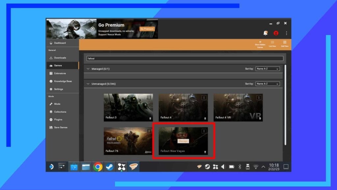Click the games list vertical scrollbar

pyautogui.click(x=285, y=105)
